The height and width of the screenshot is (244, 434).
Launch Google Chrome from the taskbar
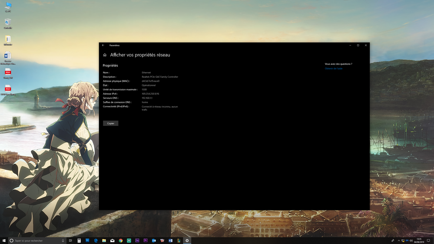tap(121, 241)
